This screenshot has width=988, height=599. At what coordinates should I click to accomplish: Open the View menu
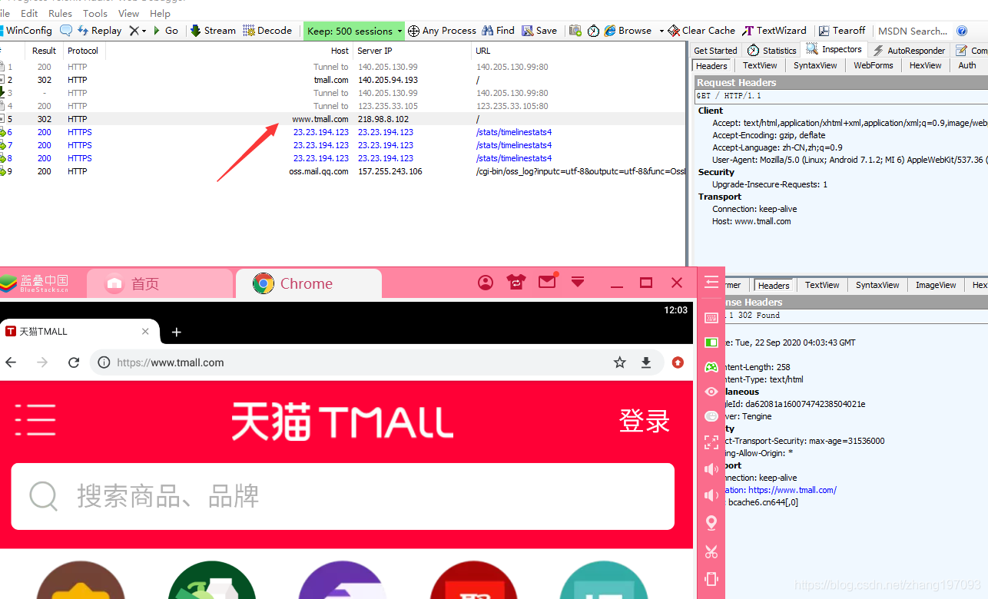tap(128, 13)
